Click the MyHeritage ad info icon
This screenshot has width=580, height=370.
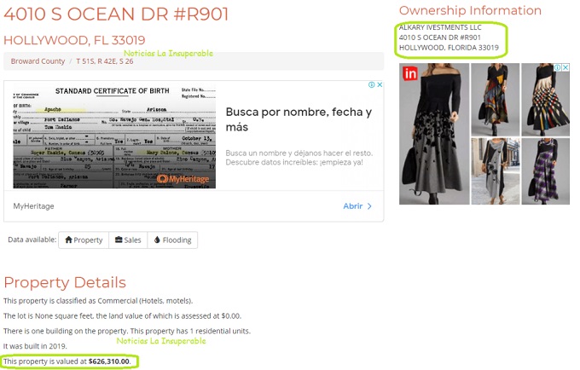372,84
